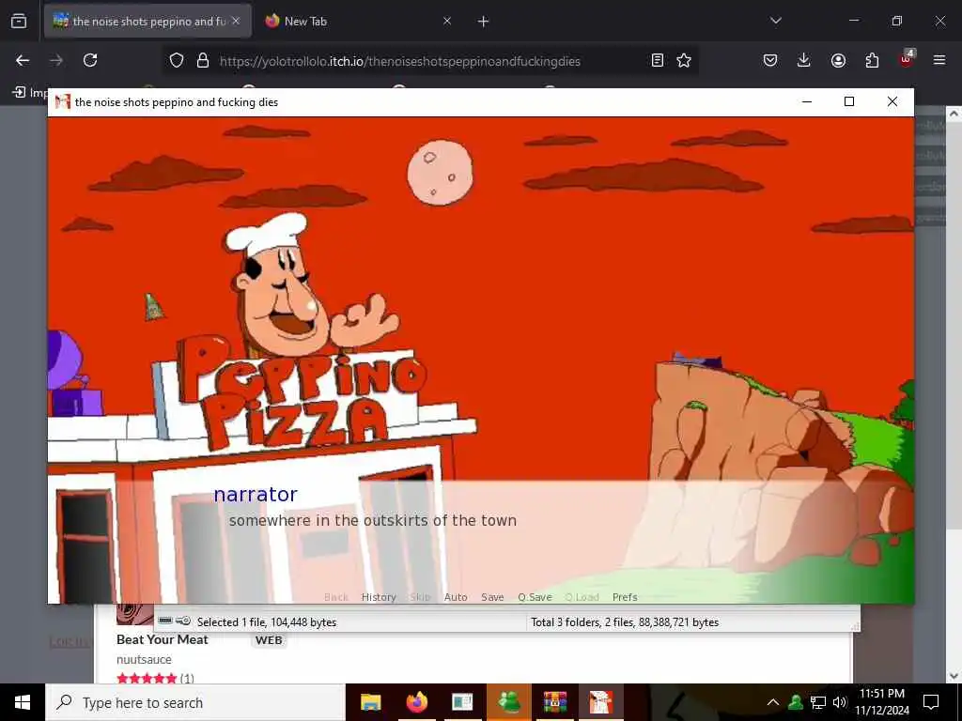
Task: Click Save in the game quick menu
Action: point(492,597)
